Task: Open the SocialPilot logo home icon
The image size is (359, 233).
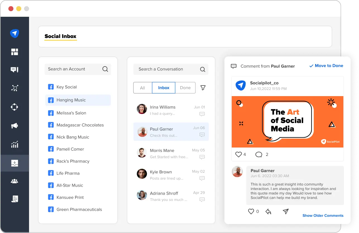Action: click(x=15, y=33)
